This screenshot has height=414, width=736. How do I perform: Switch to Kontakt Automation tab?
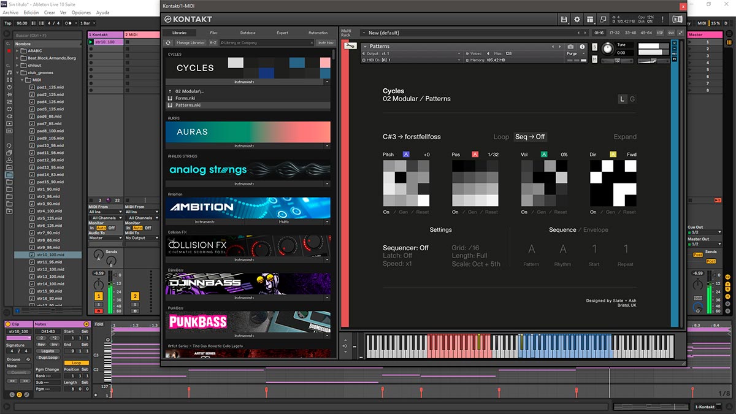point(318,33)
